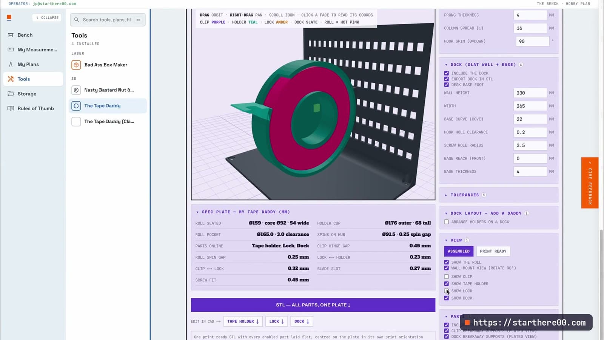Click the My Plans compass icon
Screen dimensions: 604x340
[x=11, y=64]
